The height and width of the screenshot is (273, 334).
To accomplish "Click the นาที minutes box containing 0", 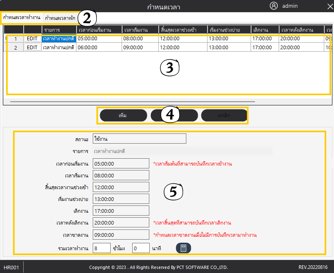I will (141, 248).
